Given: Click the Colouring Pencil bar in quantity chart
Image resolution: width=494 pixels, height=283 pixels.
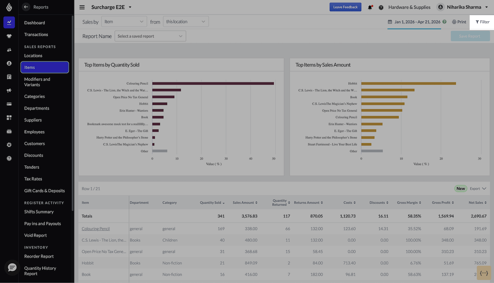Looking at the screenshot, I should click(x=213, y=83).
